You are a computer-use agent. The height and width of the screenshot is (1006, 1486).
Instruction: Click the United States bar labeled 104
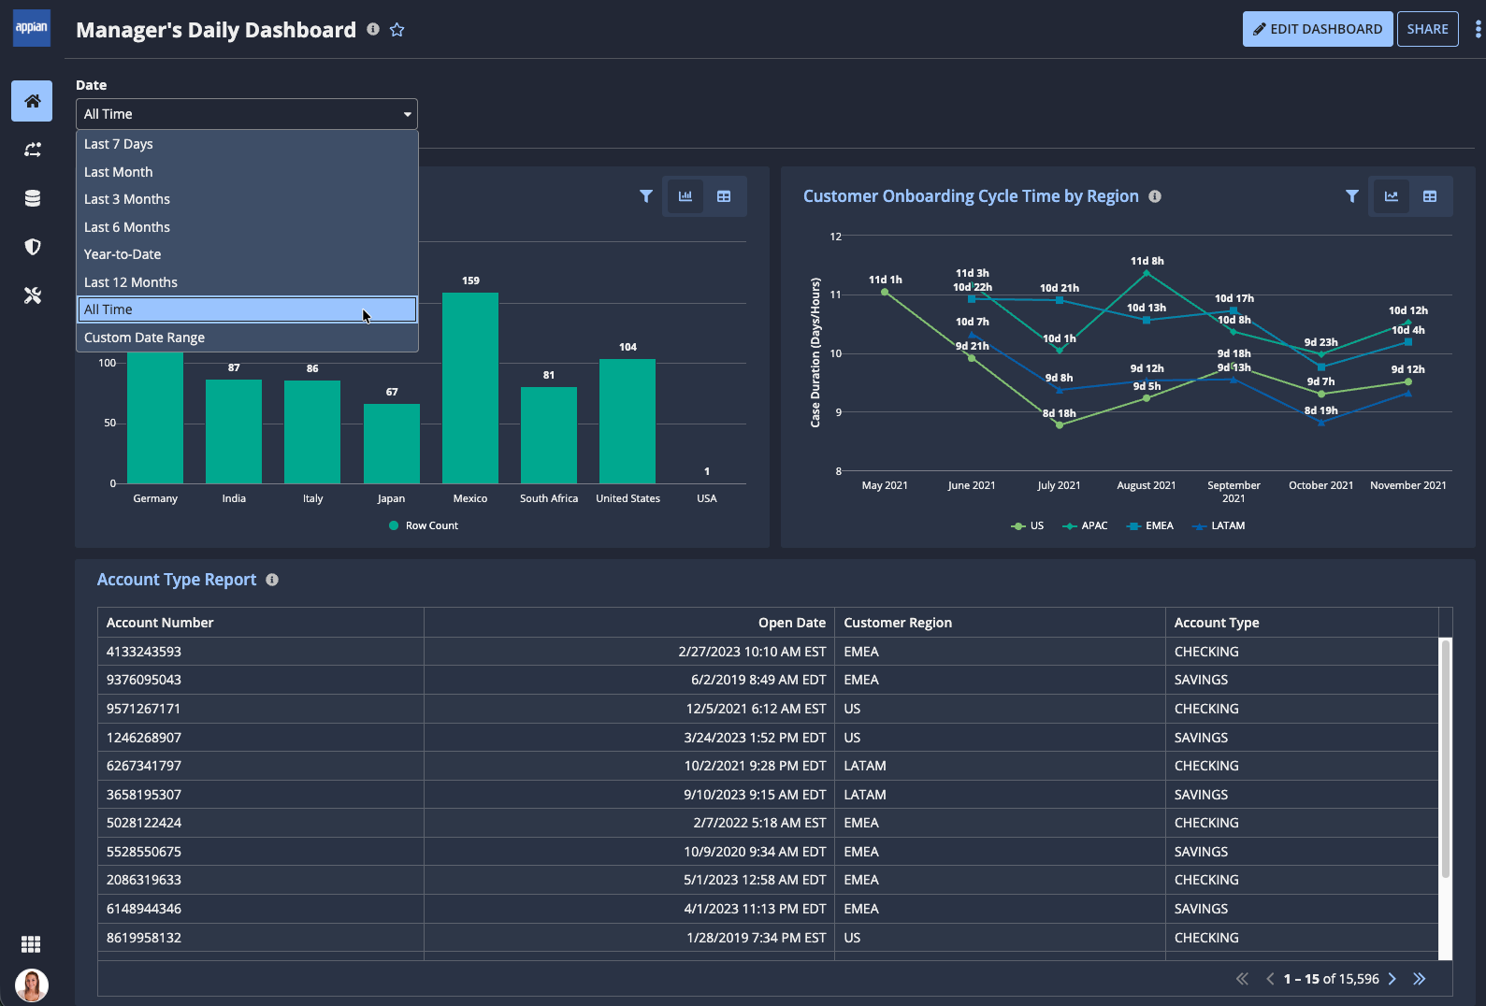click(x=628, y=421)
